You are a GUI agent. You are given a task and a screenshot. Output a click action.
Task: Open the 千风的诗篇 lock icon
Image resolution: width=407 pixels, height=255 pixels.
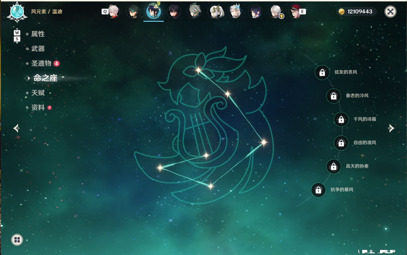[x=341, y=119]
